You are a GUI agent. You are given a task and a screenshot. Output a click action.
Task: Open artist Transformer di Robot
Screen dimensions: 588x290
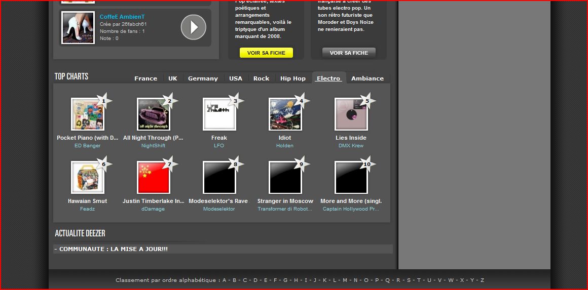[285, 209]
